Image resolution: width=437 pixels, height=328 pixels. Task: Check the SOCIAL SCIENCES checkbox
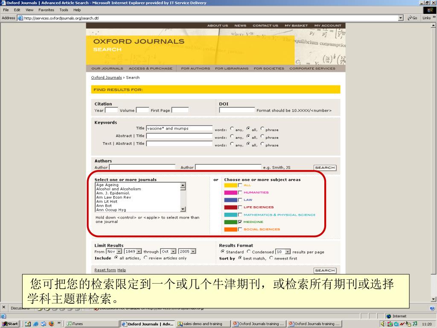click(240, 229)
